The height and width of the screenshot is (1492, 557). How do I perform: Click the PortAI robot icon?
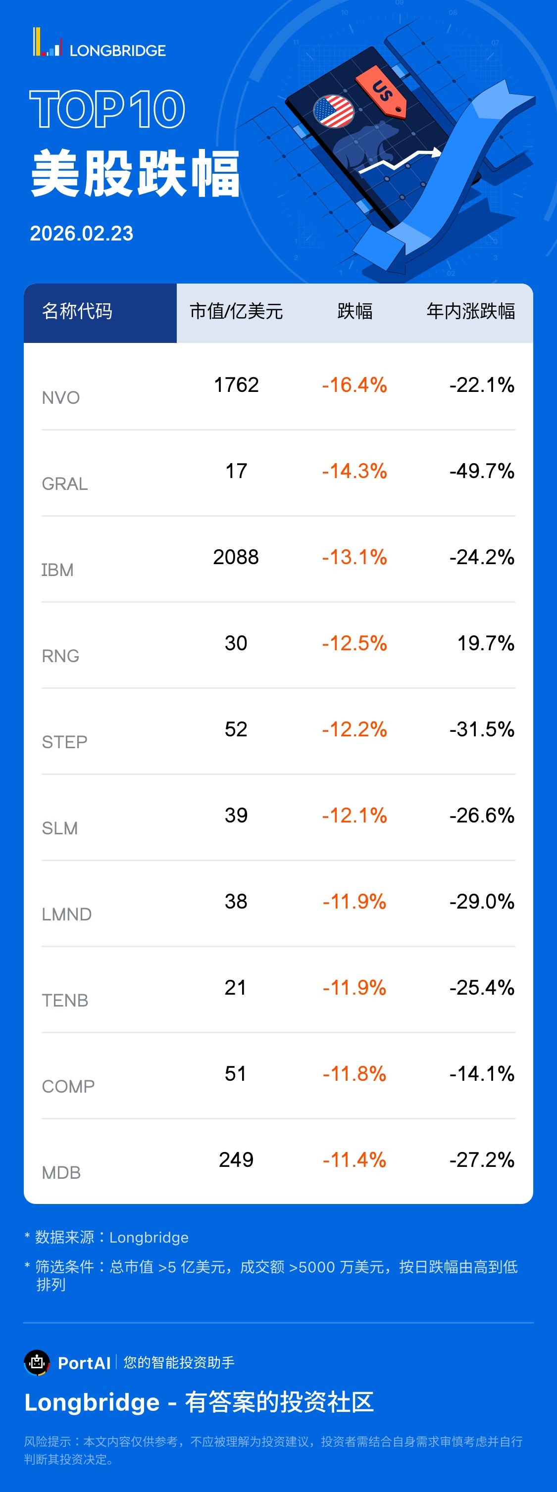pyautogui.click(x=37, y=1362)
